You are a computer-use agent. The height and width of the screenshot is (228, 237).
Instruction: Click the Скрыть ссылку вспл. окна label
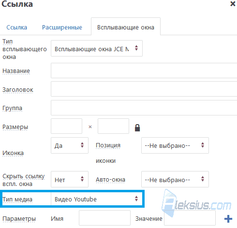(24, 180)
